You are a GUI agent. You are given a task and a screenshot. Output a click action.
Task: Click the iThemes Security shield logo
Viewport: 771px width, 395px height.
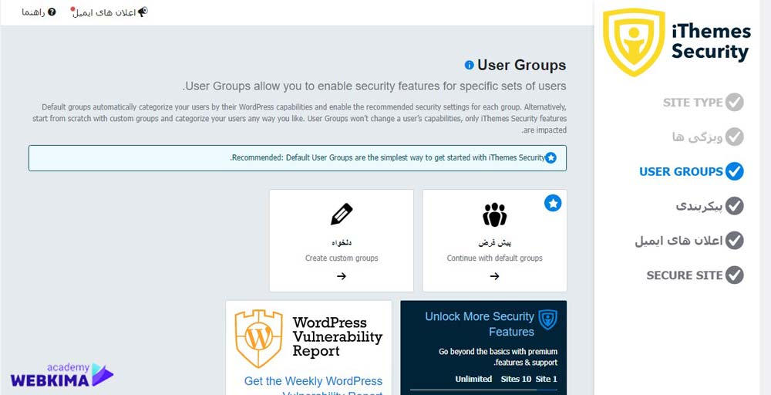pyautogui.click(x=634, y=42)
